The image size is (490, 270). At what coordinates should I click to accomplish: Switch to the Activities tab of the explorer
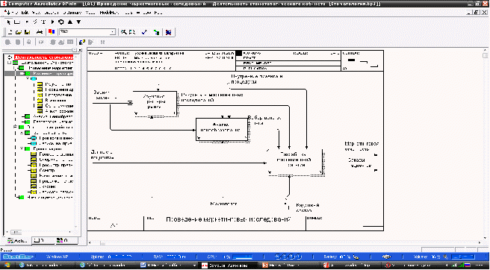click(x=18, y=241)
